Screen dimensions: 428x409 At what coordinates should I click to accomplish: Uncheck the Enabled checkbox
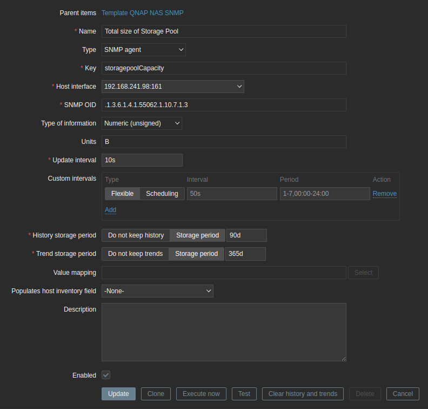tap(106, 375)
